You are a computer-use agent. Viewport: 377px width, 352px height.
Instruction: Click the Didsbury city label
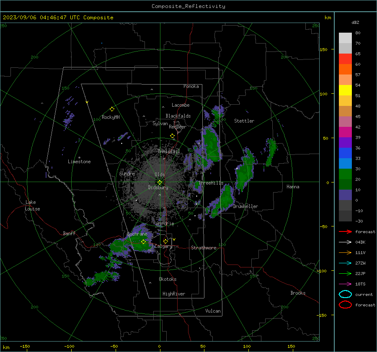point(158,188)
